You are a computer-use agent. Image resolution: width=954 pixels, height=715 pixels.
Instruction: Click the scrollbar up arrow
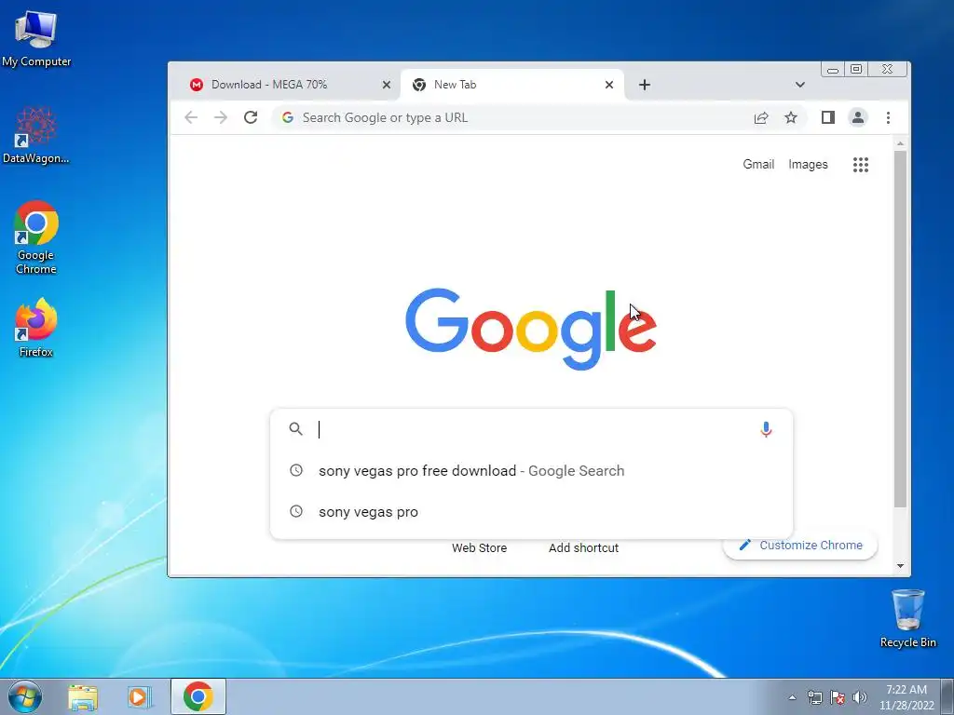click(900, 143)
